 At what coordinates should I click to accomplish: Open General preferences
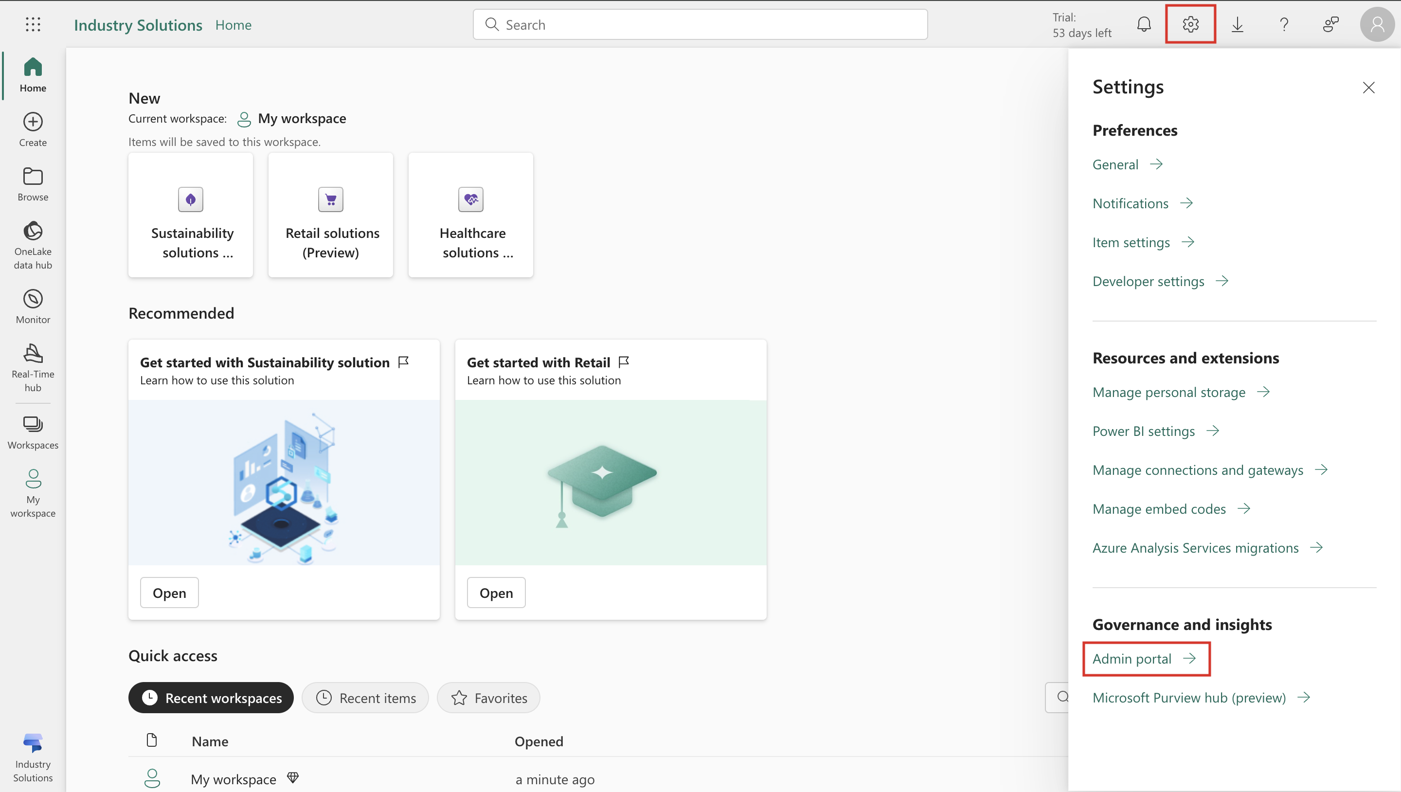tap(1128, 164)
